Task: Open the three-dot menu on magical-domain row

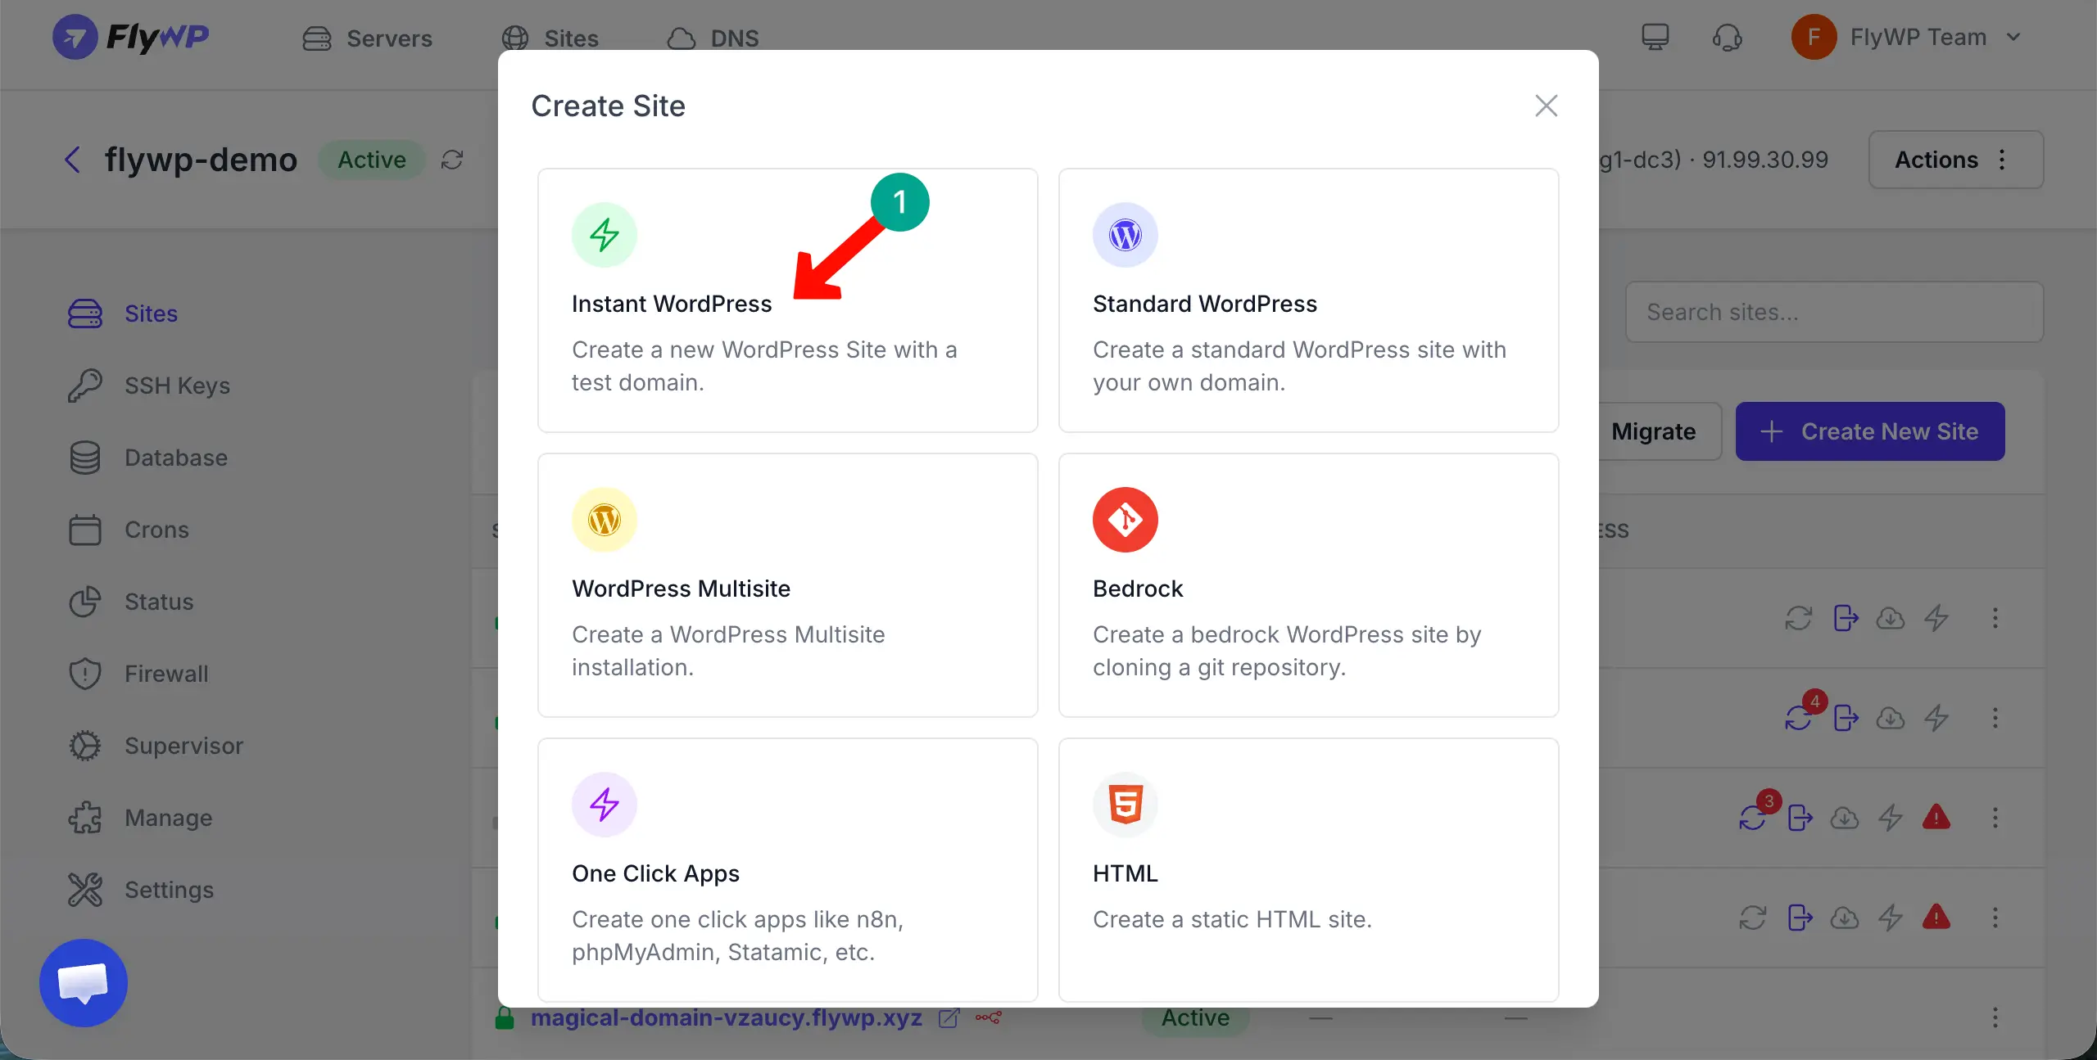Action: tap(1995, 1017)
